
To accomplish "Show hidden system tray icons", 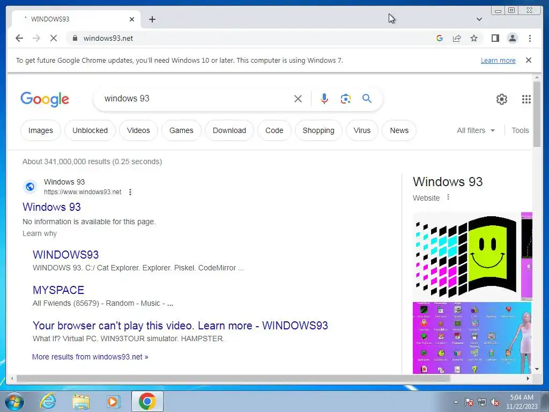I will click(x=456, y=402).
